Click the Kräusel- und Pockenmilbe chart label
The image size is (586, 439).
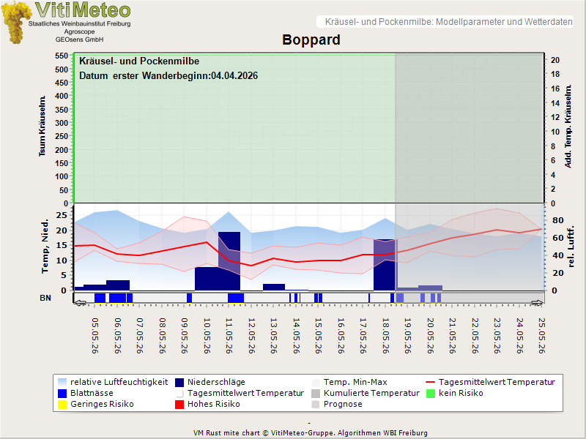pyautogui.click(x=139, y=61)
